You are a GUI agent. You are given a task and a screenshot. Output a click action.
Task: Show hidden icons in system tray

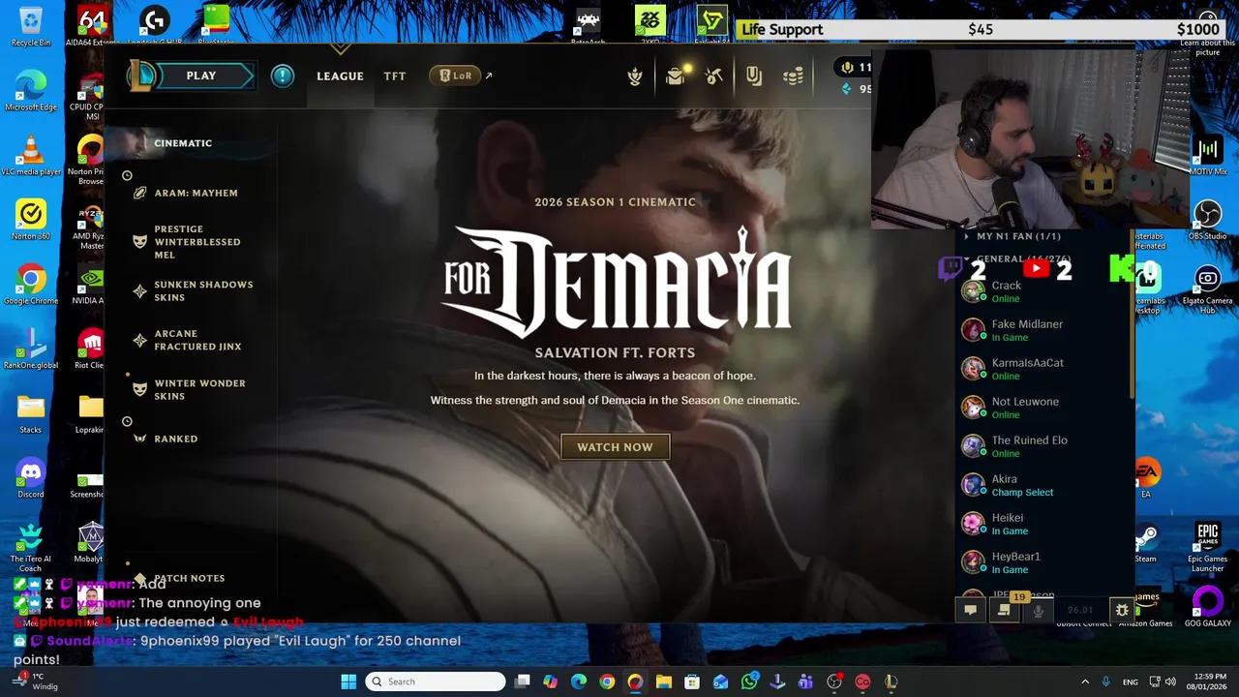pyautogui.click(x=1085, y=682)
